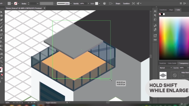Expand the fill color dropdown arrow
Image resolution: width=189 pixels, height=106 pixels.
point(12,4)
